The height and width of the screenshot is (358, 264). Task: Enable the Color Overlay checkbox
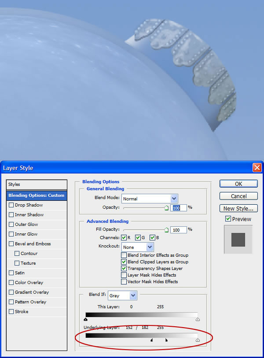click(x=11, y=282)
